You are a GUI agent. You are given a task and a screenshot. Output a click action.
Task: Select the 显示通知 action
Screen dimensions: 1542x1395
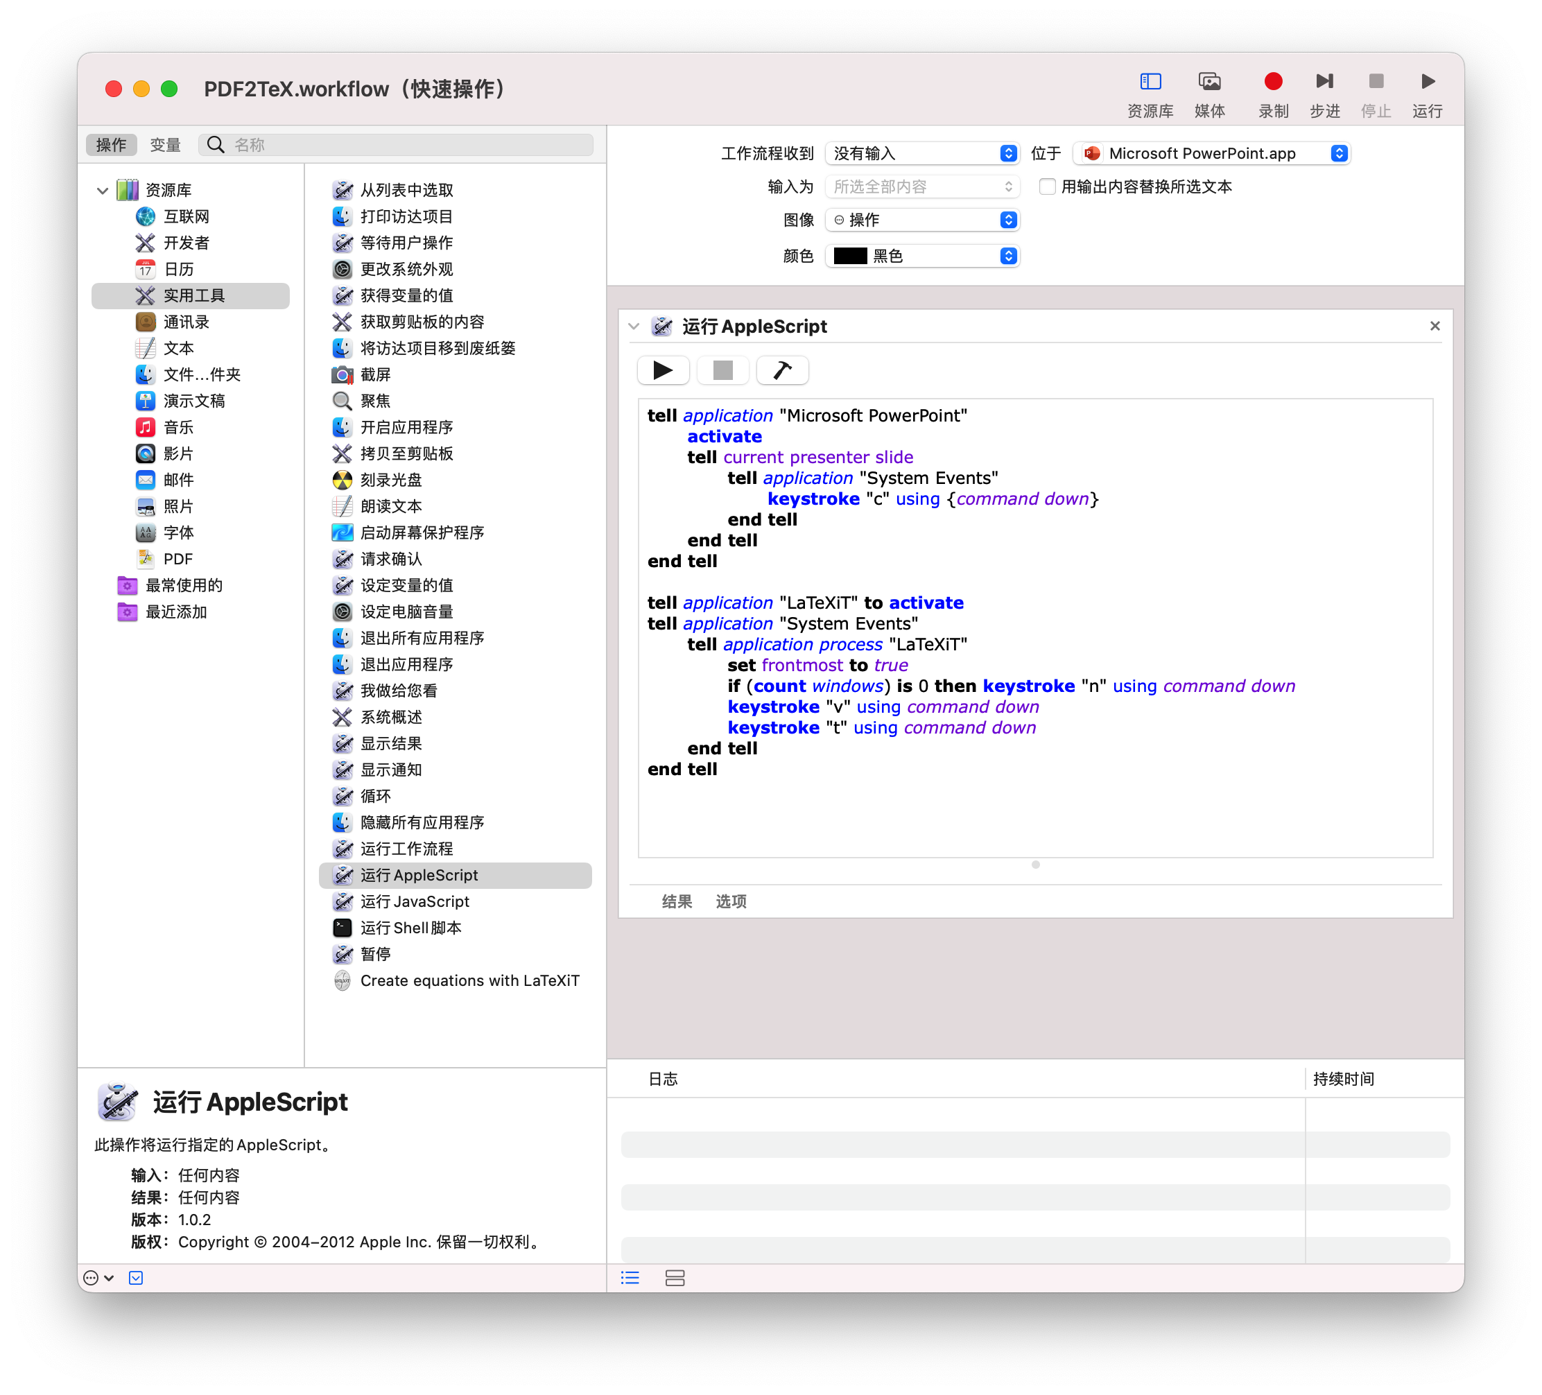tap(455, 770)
